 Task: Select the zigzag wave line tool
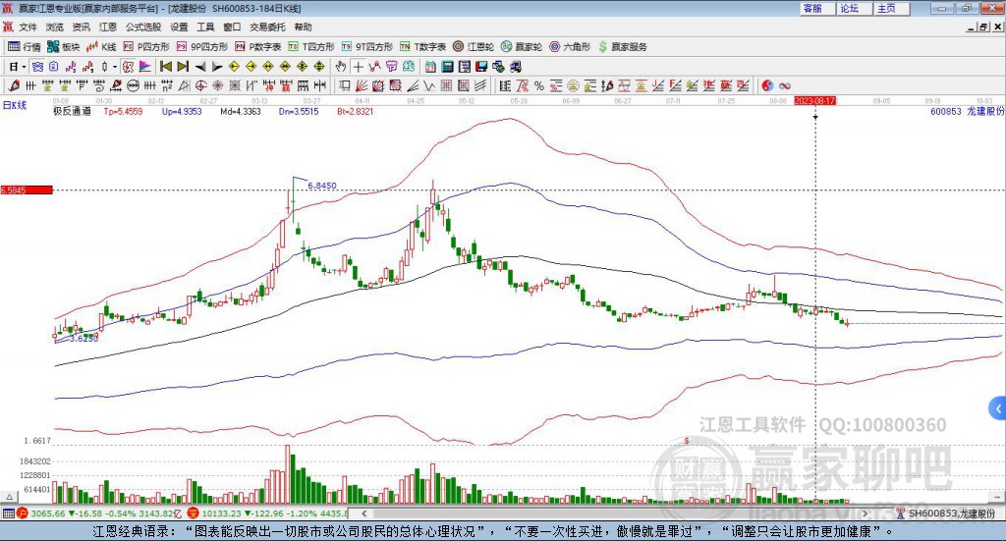pos(429,85)
